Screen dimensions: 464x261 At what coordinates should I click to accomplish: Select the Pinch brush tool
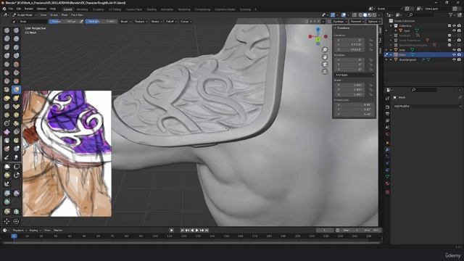(x=7, y=89)
